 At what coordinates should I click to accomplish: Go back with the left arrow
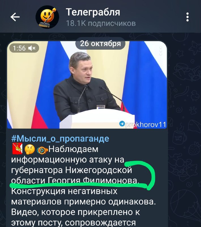click(x=15, y=17)
